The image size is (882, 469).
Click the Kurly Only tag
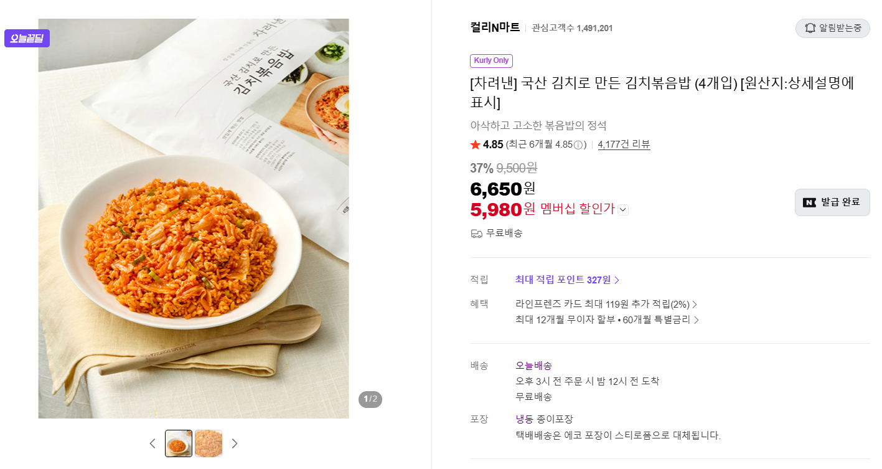491,60
